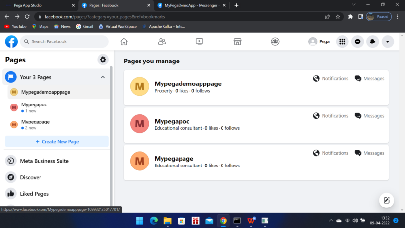Open the Pega profile button
Image resolution: width=405 pixels, height=228 pixels.
click(x=319, y=41)
